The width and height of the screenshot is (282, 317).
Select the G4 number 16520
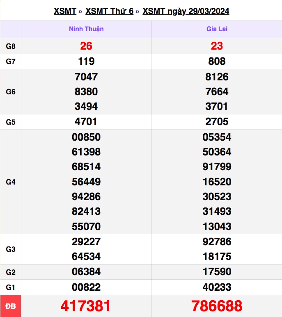pyautogui.click(x=217, y=182)
